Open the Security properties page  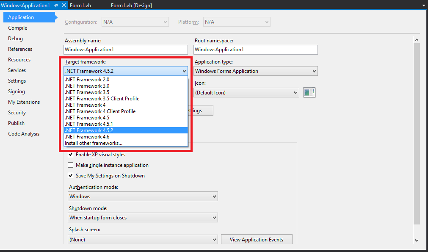tap(17, 113)
